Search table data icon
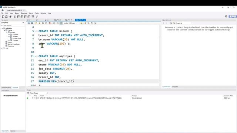Screen dimensions: 237x133 33,17
